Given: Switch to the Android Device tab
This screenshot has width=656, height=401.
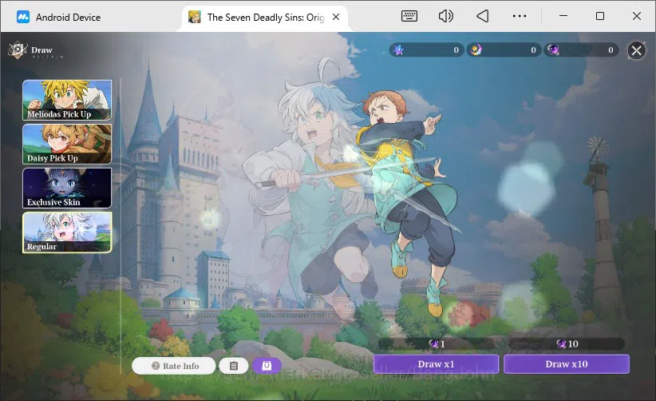Looking at the screenshot, I should click(58, 17).
